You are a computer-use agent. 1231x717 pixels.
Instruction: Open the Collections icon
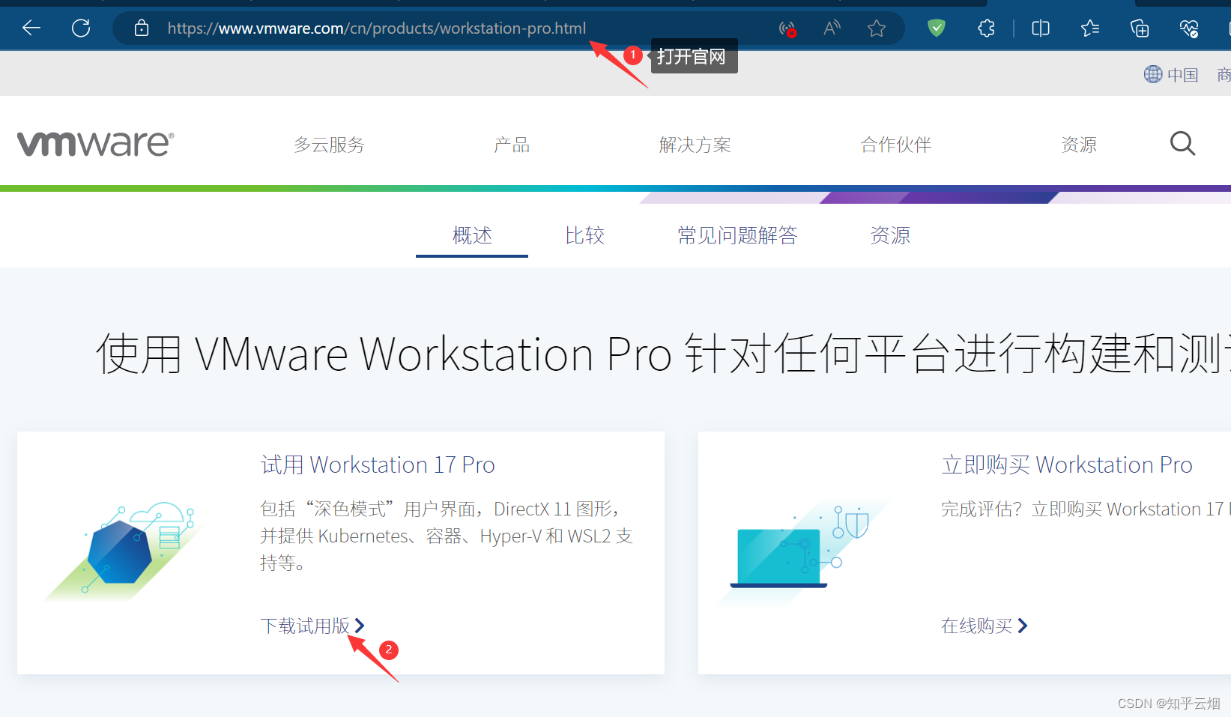tap(1140, 28)
